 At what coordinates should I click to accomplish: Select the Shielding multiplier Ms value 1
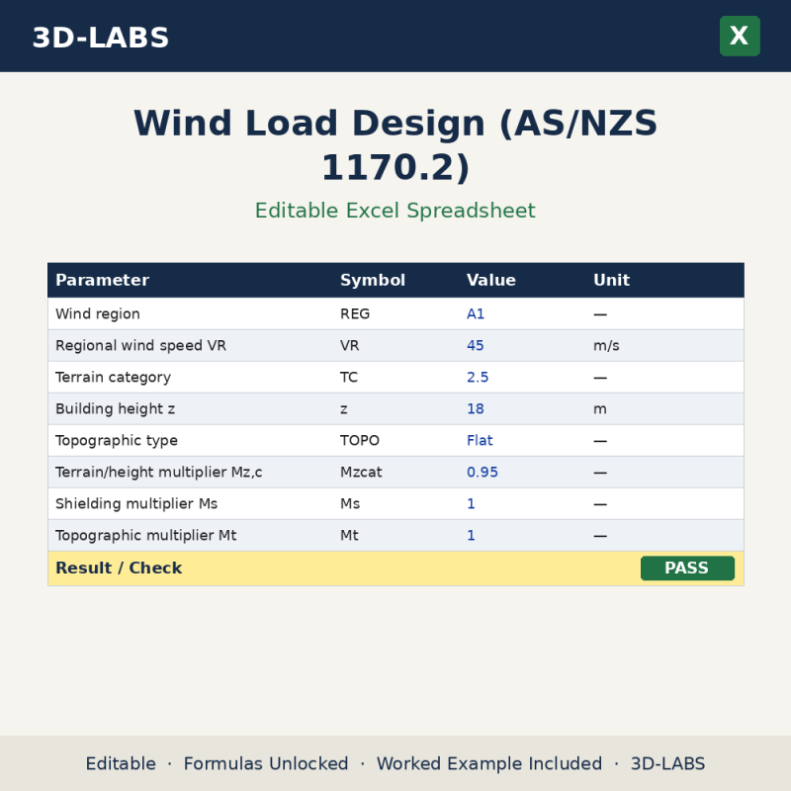[x=472, y=504]
